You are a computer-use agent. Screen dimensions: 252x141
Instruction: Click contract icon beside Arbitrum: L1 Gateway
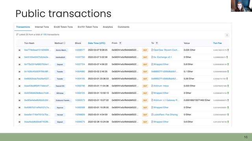pos(152,100)
